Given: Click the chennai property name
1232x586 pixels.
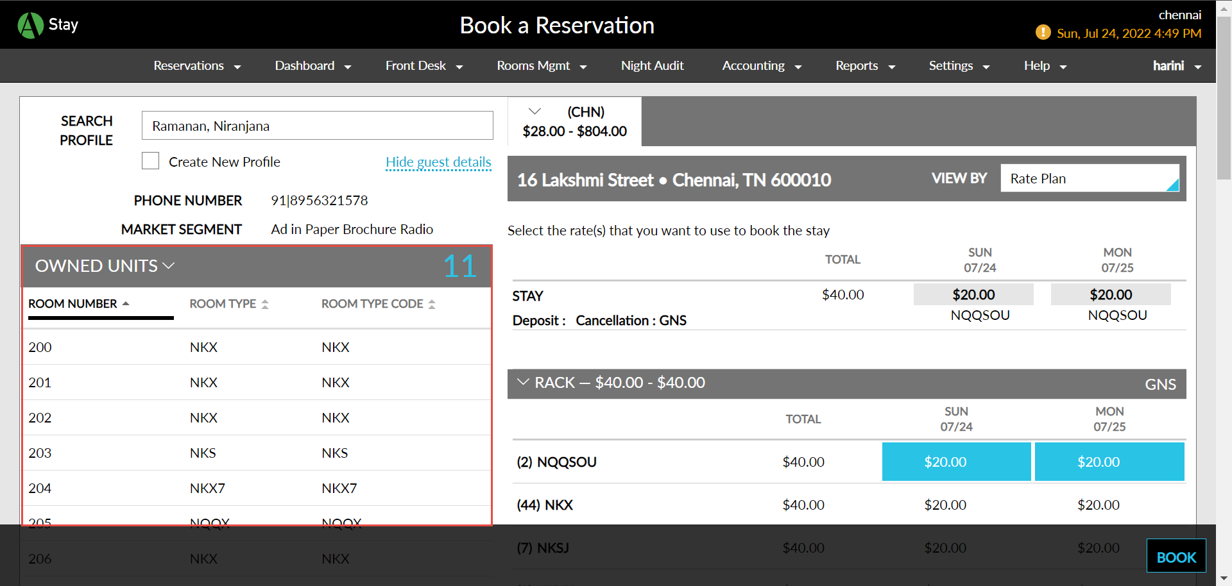Looking at the screenshot, I should [1179, 15].
